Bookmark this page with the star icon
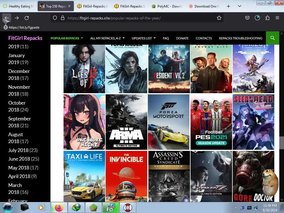284x213 pixels. pos(219,18)
